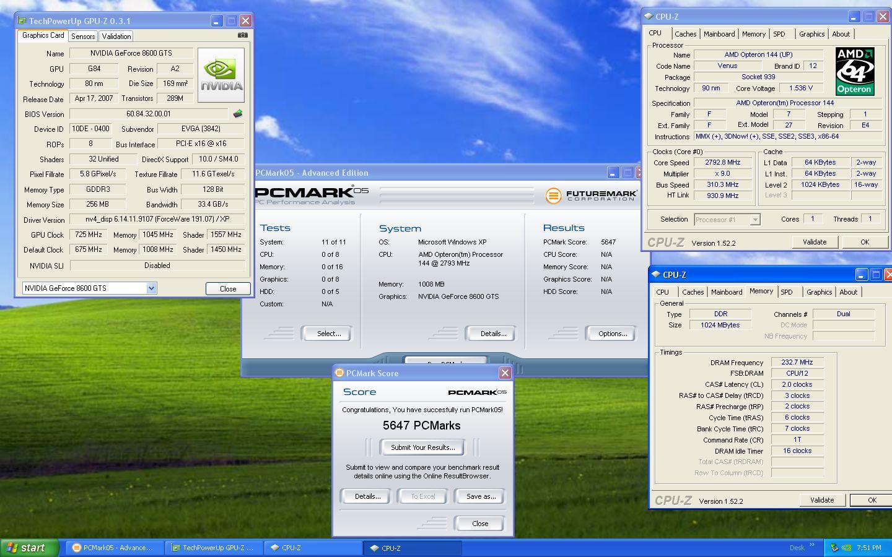This screenshot has height=557, width=892.
Task: Click the Core Speed 2792.8 MHz value
Action: 722,162
